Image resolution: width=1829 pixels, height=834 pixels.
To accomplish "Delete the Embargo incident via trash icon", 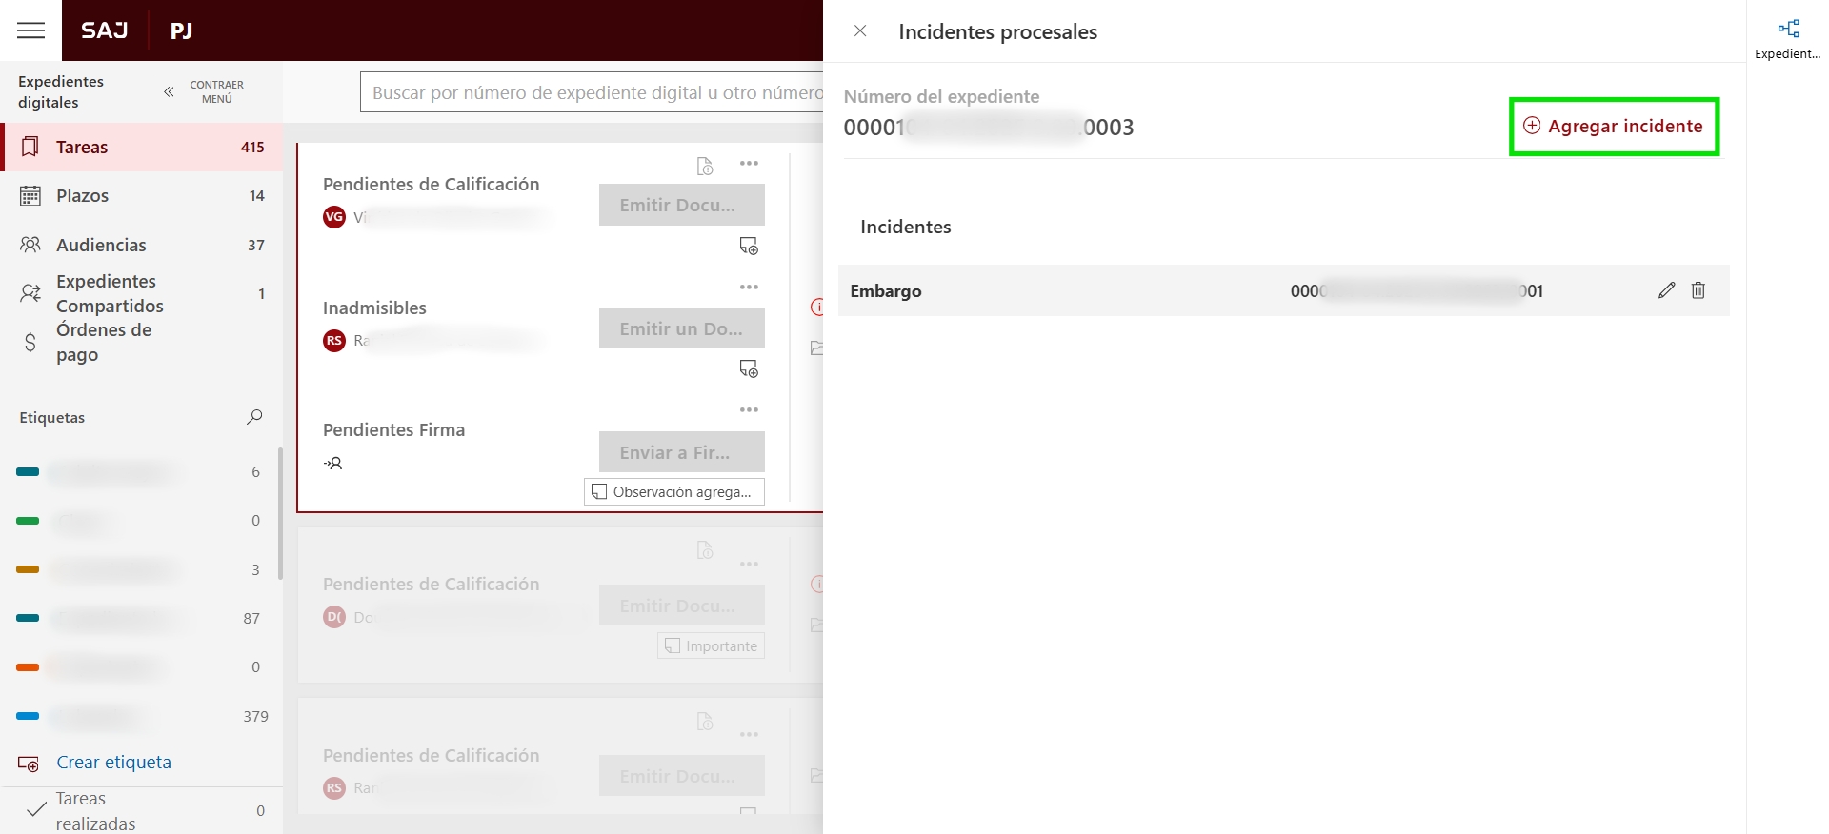I will point(1698,290).
